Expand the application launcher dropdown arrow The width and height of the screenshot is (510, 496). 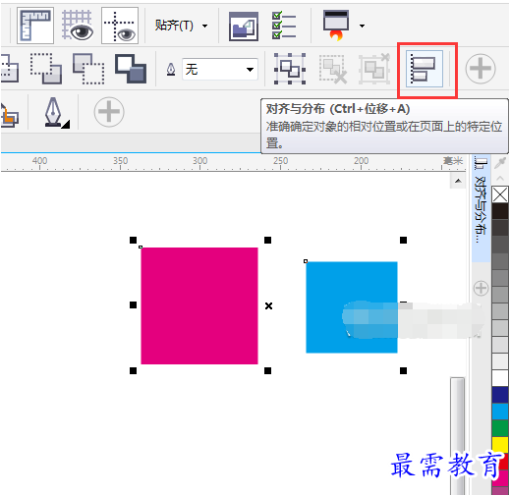coord(362,26)
